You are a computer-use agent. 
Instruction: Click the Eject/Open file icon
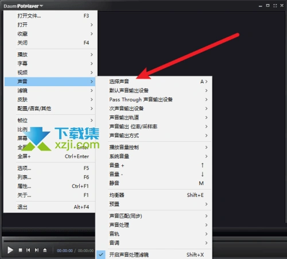[45, 250]
